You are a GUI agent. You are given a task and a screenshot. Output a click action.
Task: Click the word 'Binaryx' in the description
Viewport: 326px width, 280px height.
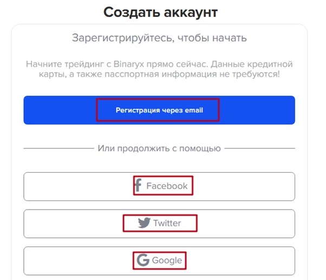click(x=129, y=64)
